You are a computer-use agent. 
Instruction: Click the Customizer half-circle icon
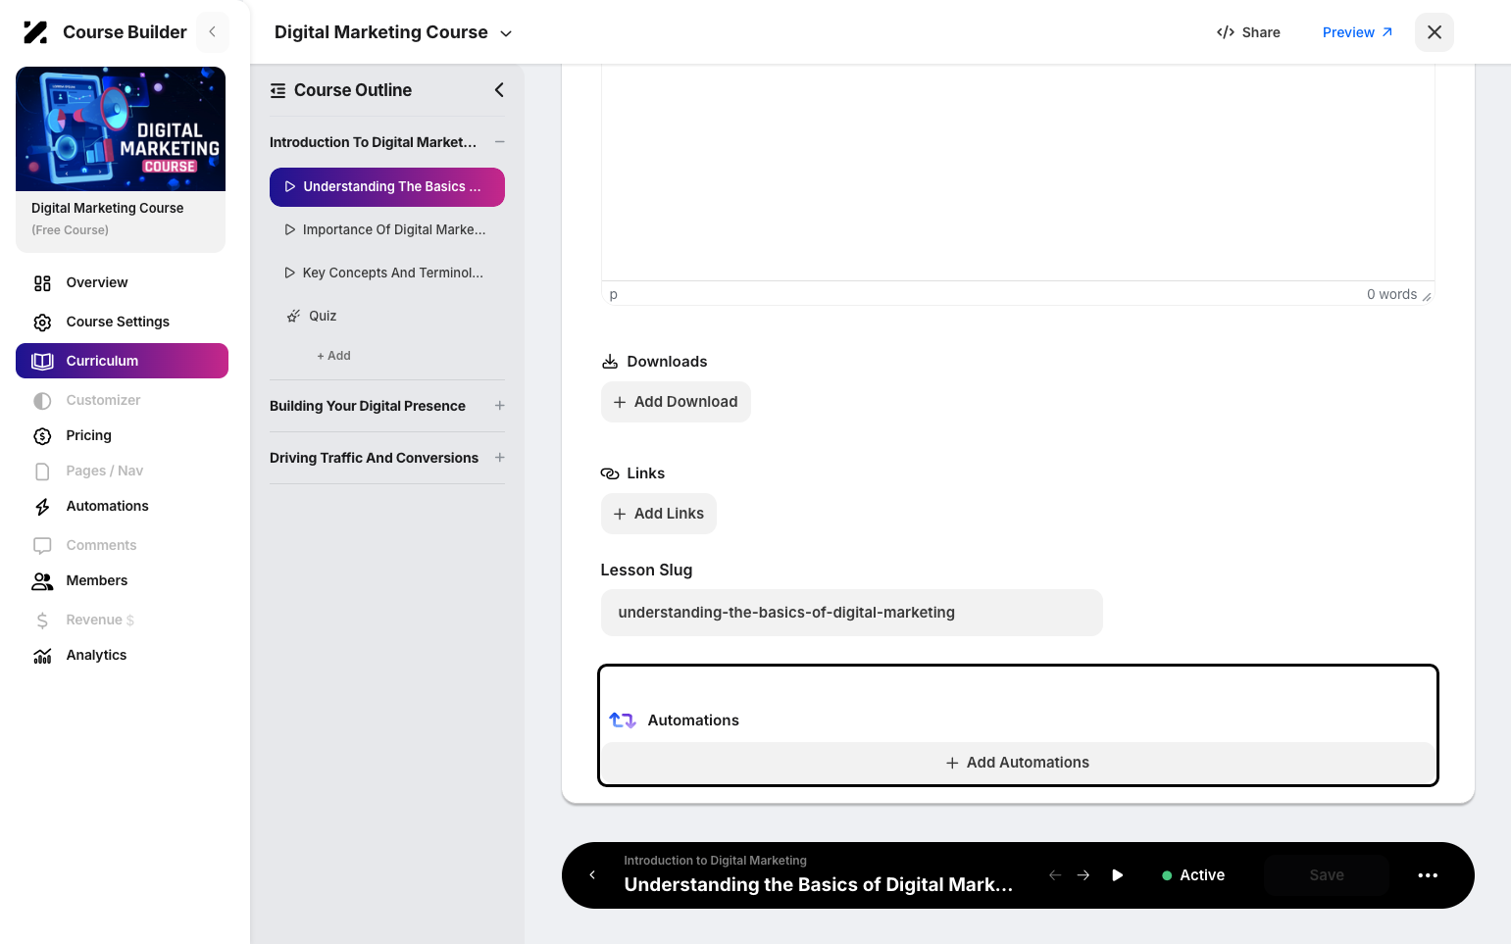click(x=42, y=401)
